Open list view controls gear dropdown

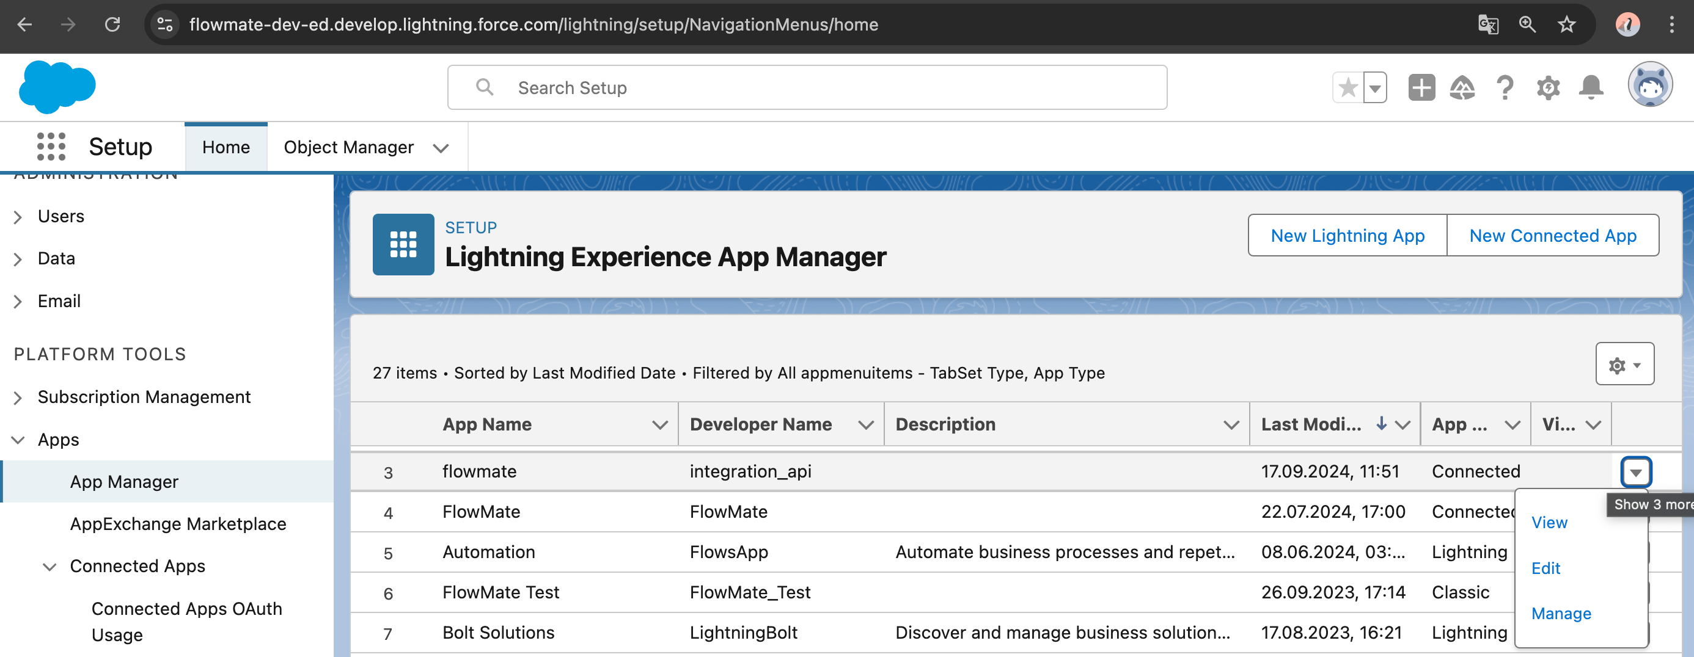point(1624,365)
